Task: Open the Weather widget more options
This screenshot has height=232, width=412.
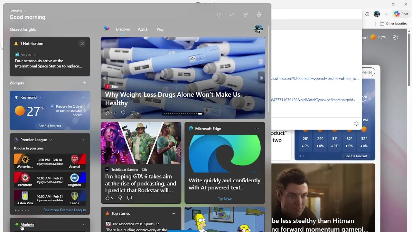Action: (82, 97)
